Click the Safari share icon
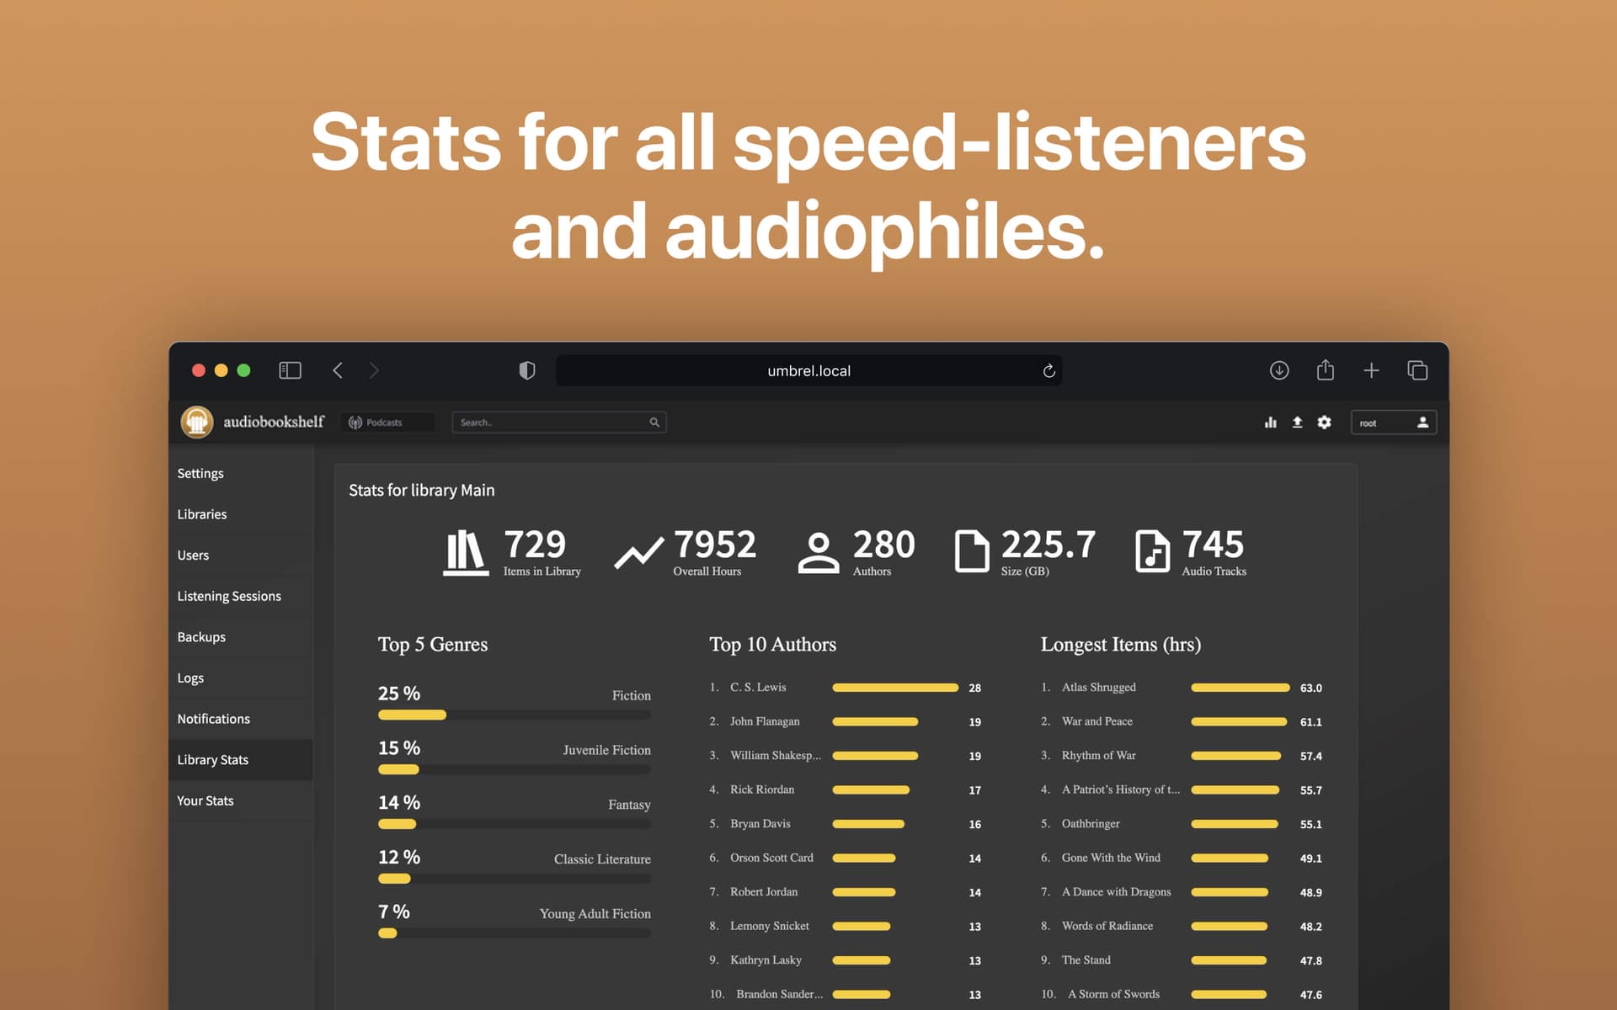 pos(1326,369)
